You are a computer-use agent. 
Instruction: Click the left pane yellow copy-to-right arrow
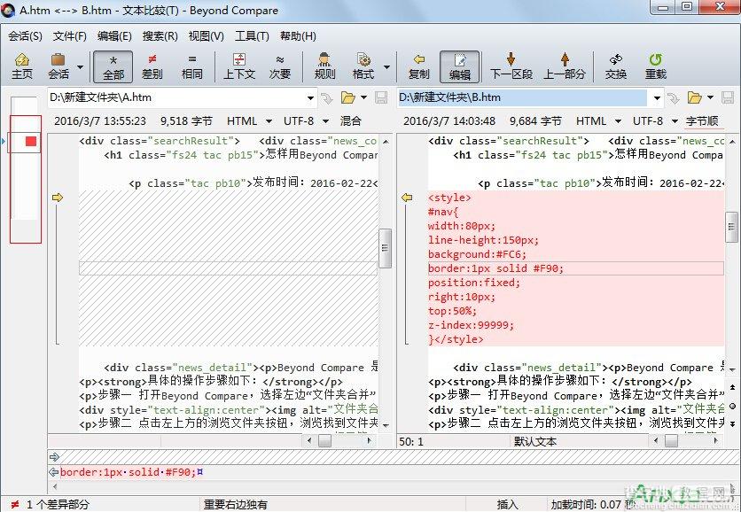click(58, 198)
